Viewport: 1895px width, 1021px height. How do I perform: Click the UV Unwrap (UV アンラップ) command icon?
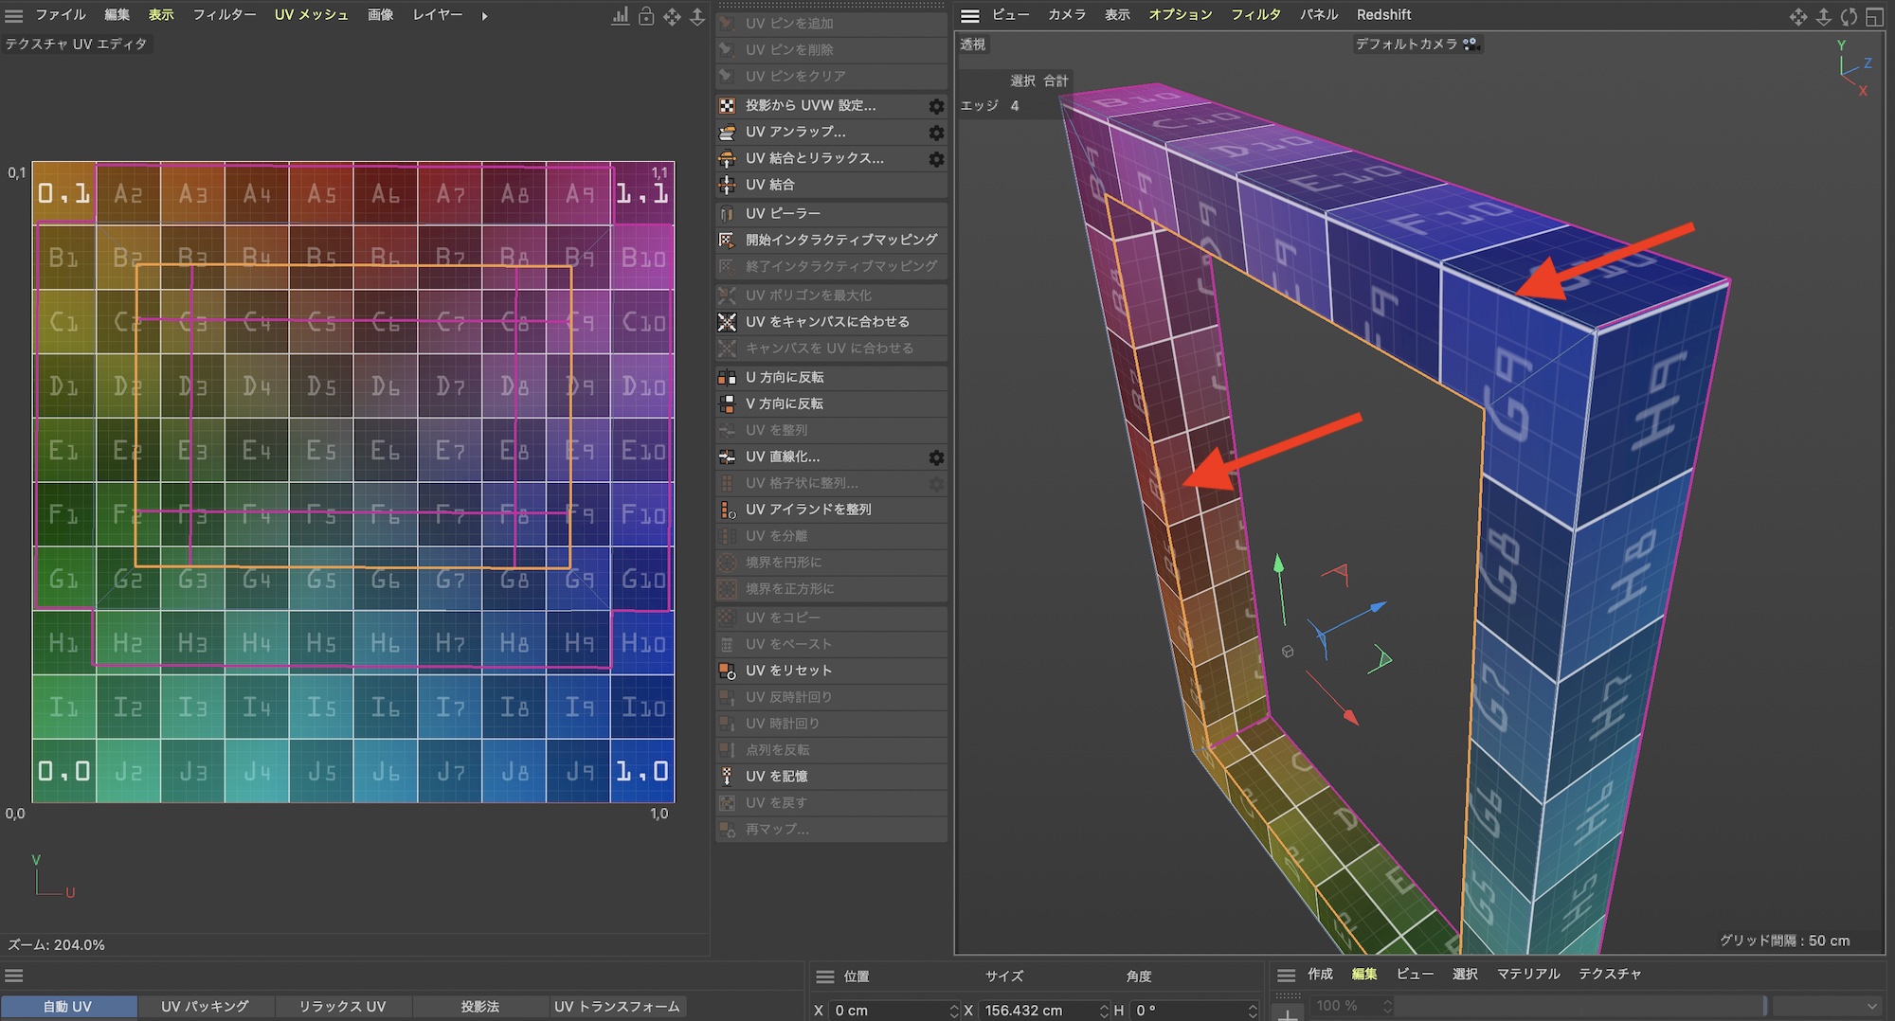(x=727, y=133)
